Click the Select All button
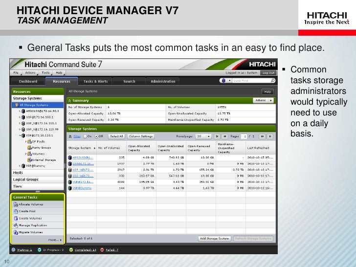The image size is (356, 267). [x=116, y=136]
